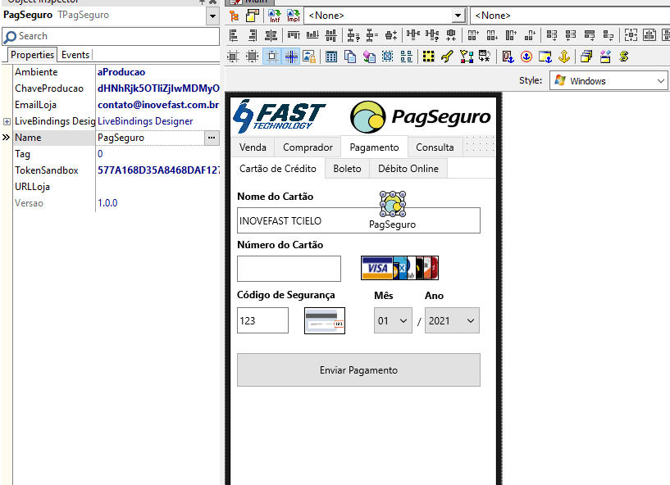Click the Versao value 1.0.0
The height and width of the screenshot is (485, 670).
click(x=107, y=203)
